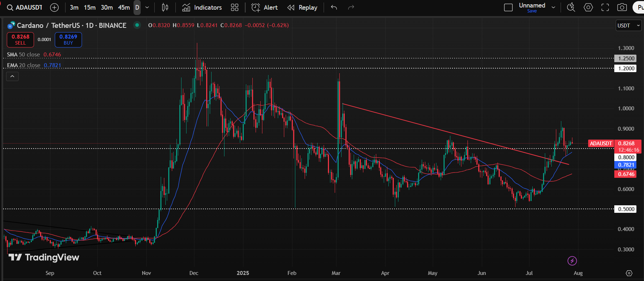Expand the Unnamed layout dropdown arrow
The height and width of the screenshot is (281, 644).
553,7
